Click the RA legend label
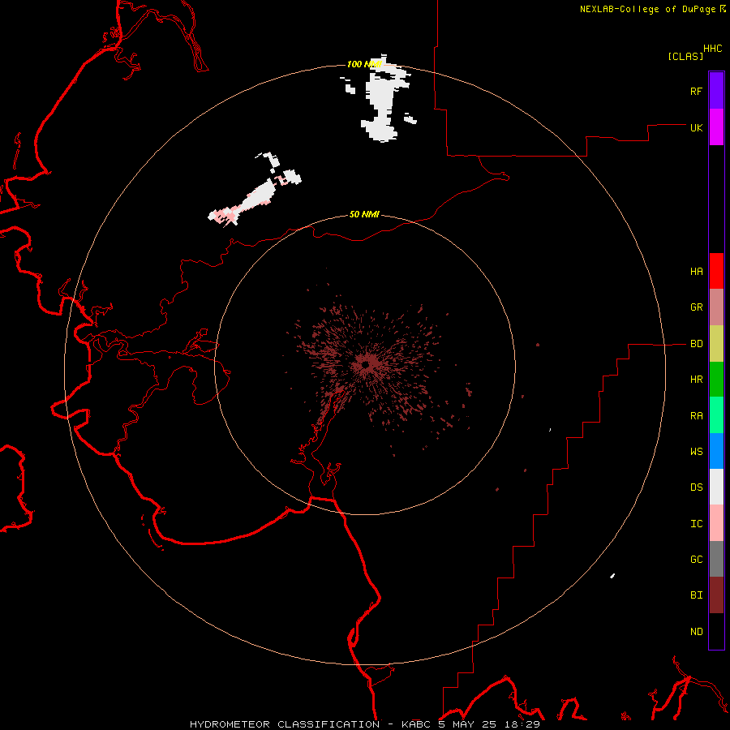 (696, 416)
